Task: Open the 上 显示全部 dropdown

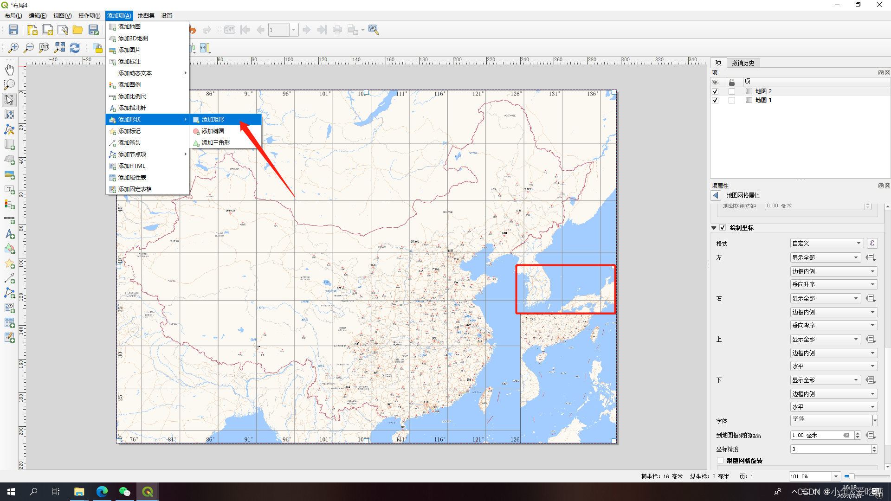Action: click(826, 339)
